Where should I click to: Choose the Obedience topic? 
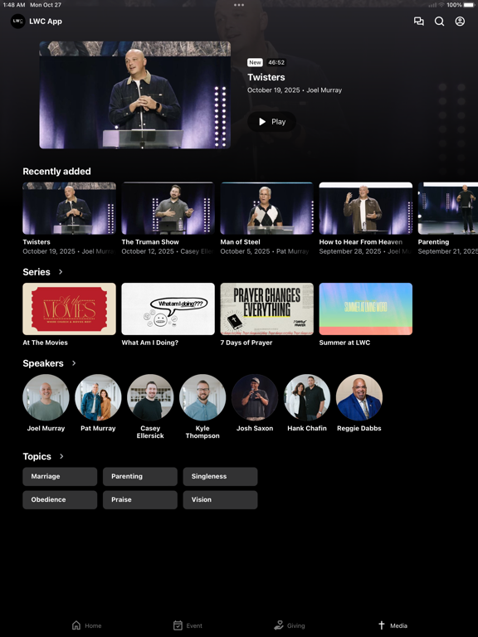tap(60, 499)
